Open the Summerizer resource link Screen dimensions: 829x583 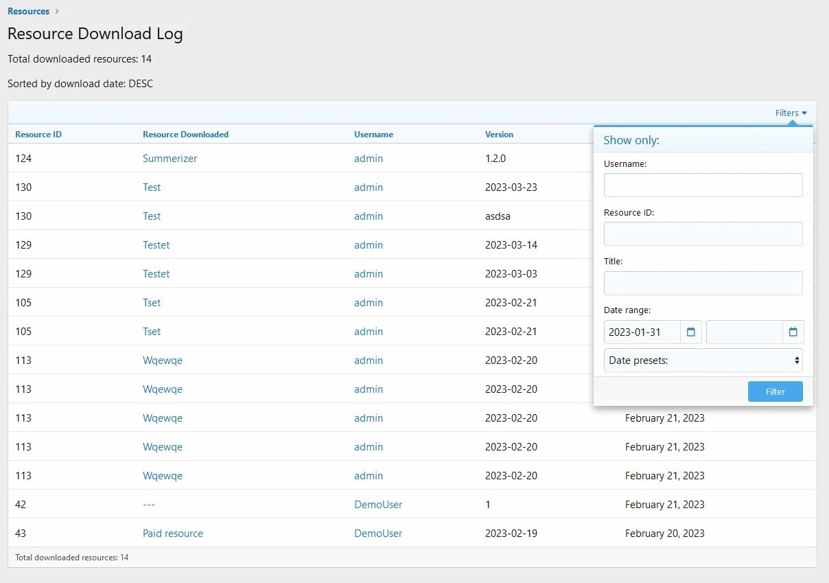170,159
